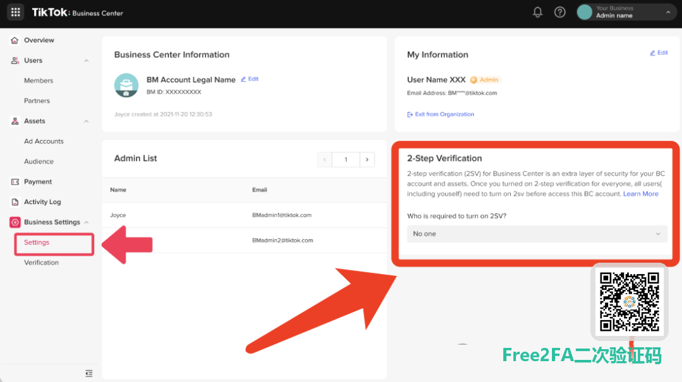Click the Overview home icon
This screenshot has height=382, width=682.
15,40
